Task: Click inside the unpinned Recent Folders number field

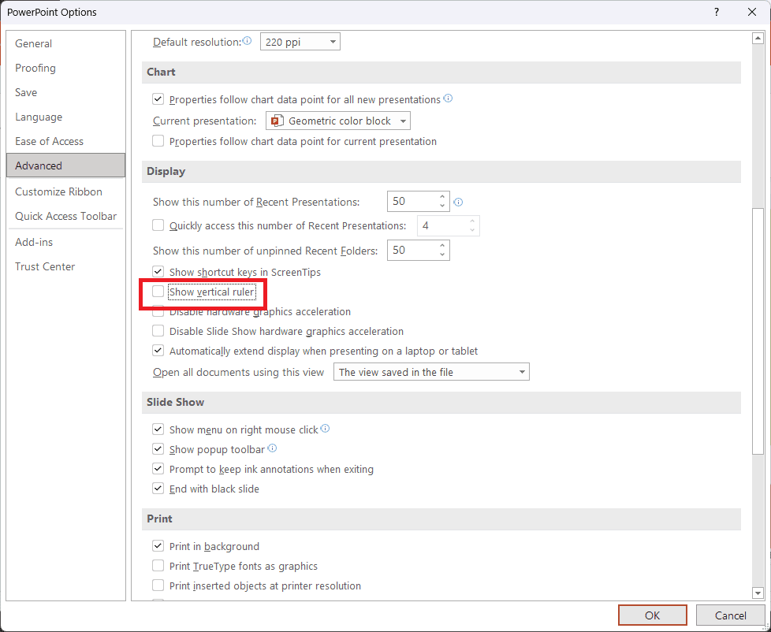Action: coord(410,250)
